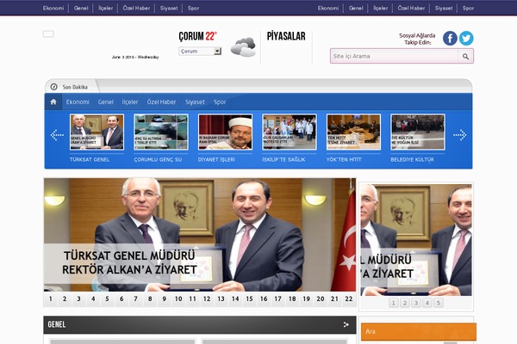Screen dimensions: 517x344
Task: Click the cloudy weather icon
Action: (243, 47)
